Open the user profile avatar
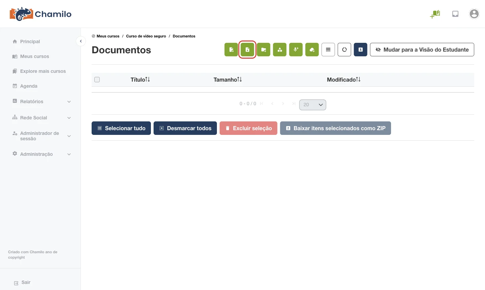 point(474,14)
